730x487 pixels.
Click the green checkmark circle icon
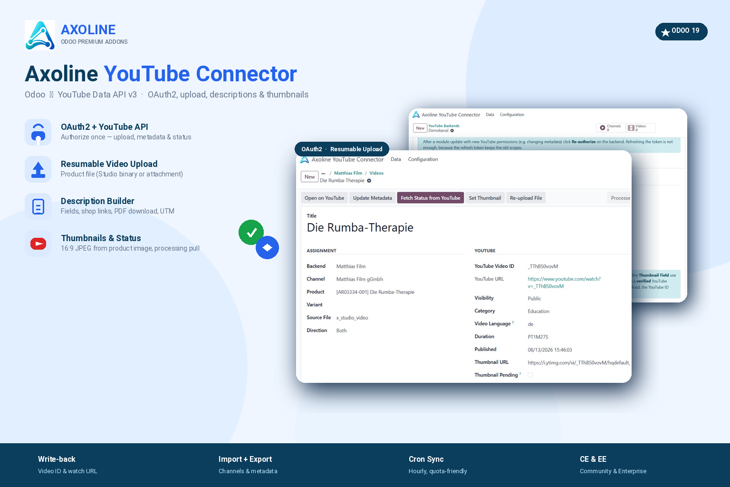tap(251, 232)
